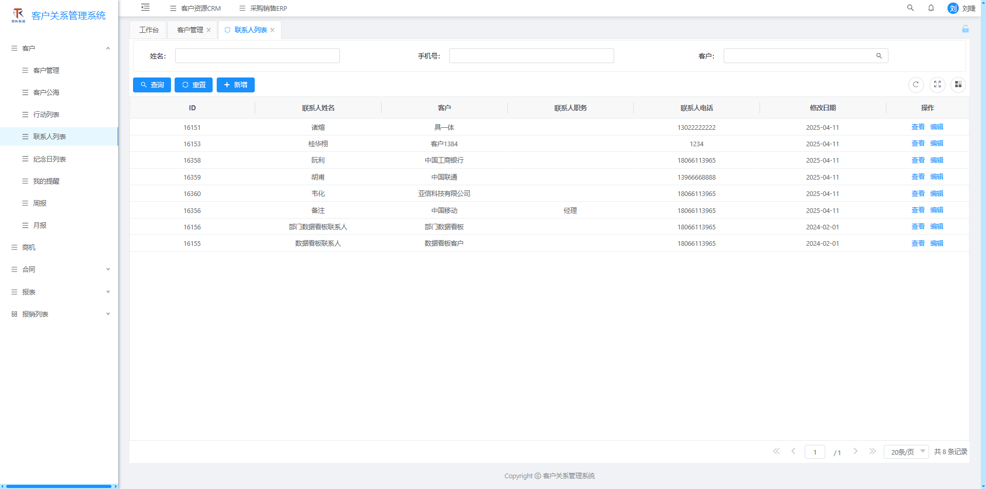Go to the last page double-arrow
The width and height of the screenshot is (986, 489).
873,451
